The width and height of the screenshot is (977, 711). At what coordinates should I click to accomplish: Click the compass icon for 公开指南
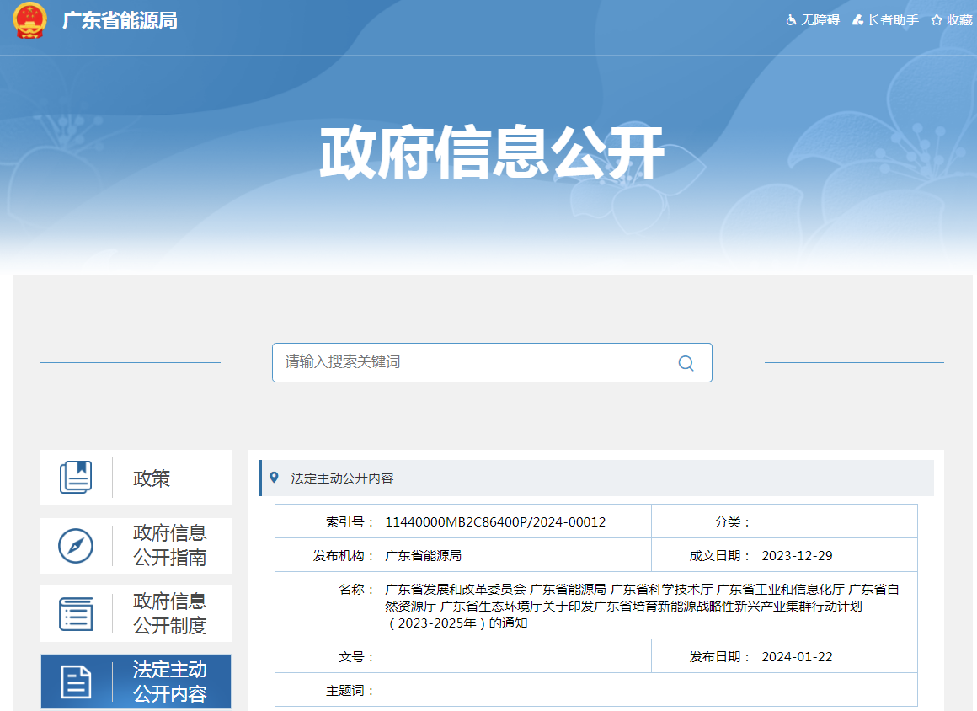point(76,546)
